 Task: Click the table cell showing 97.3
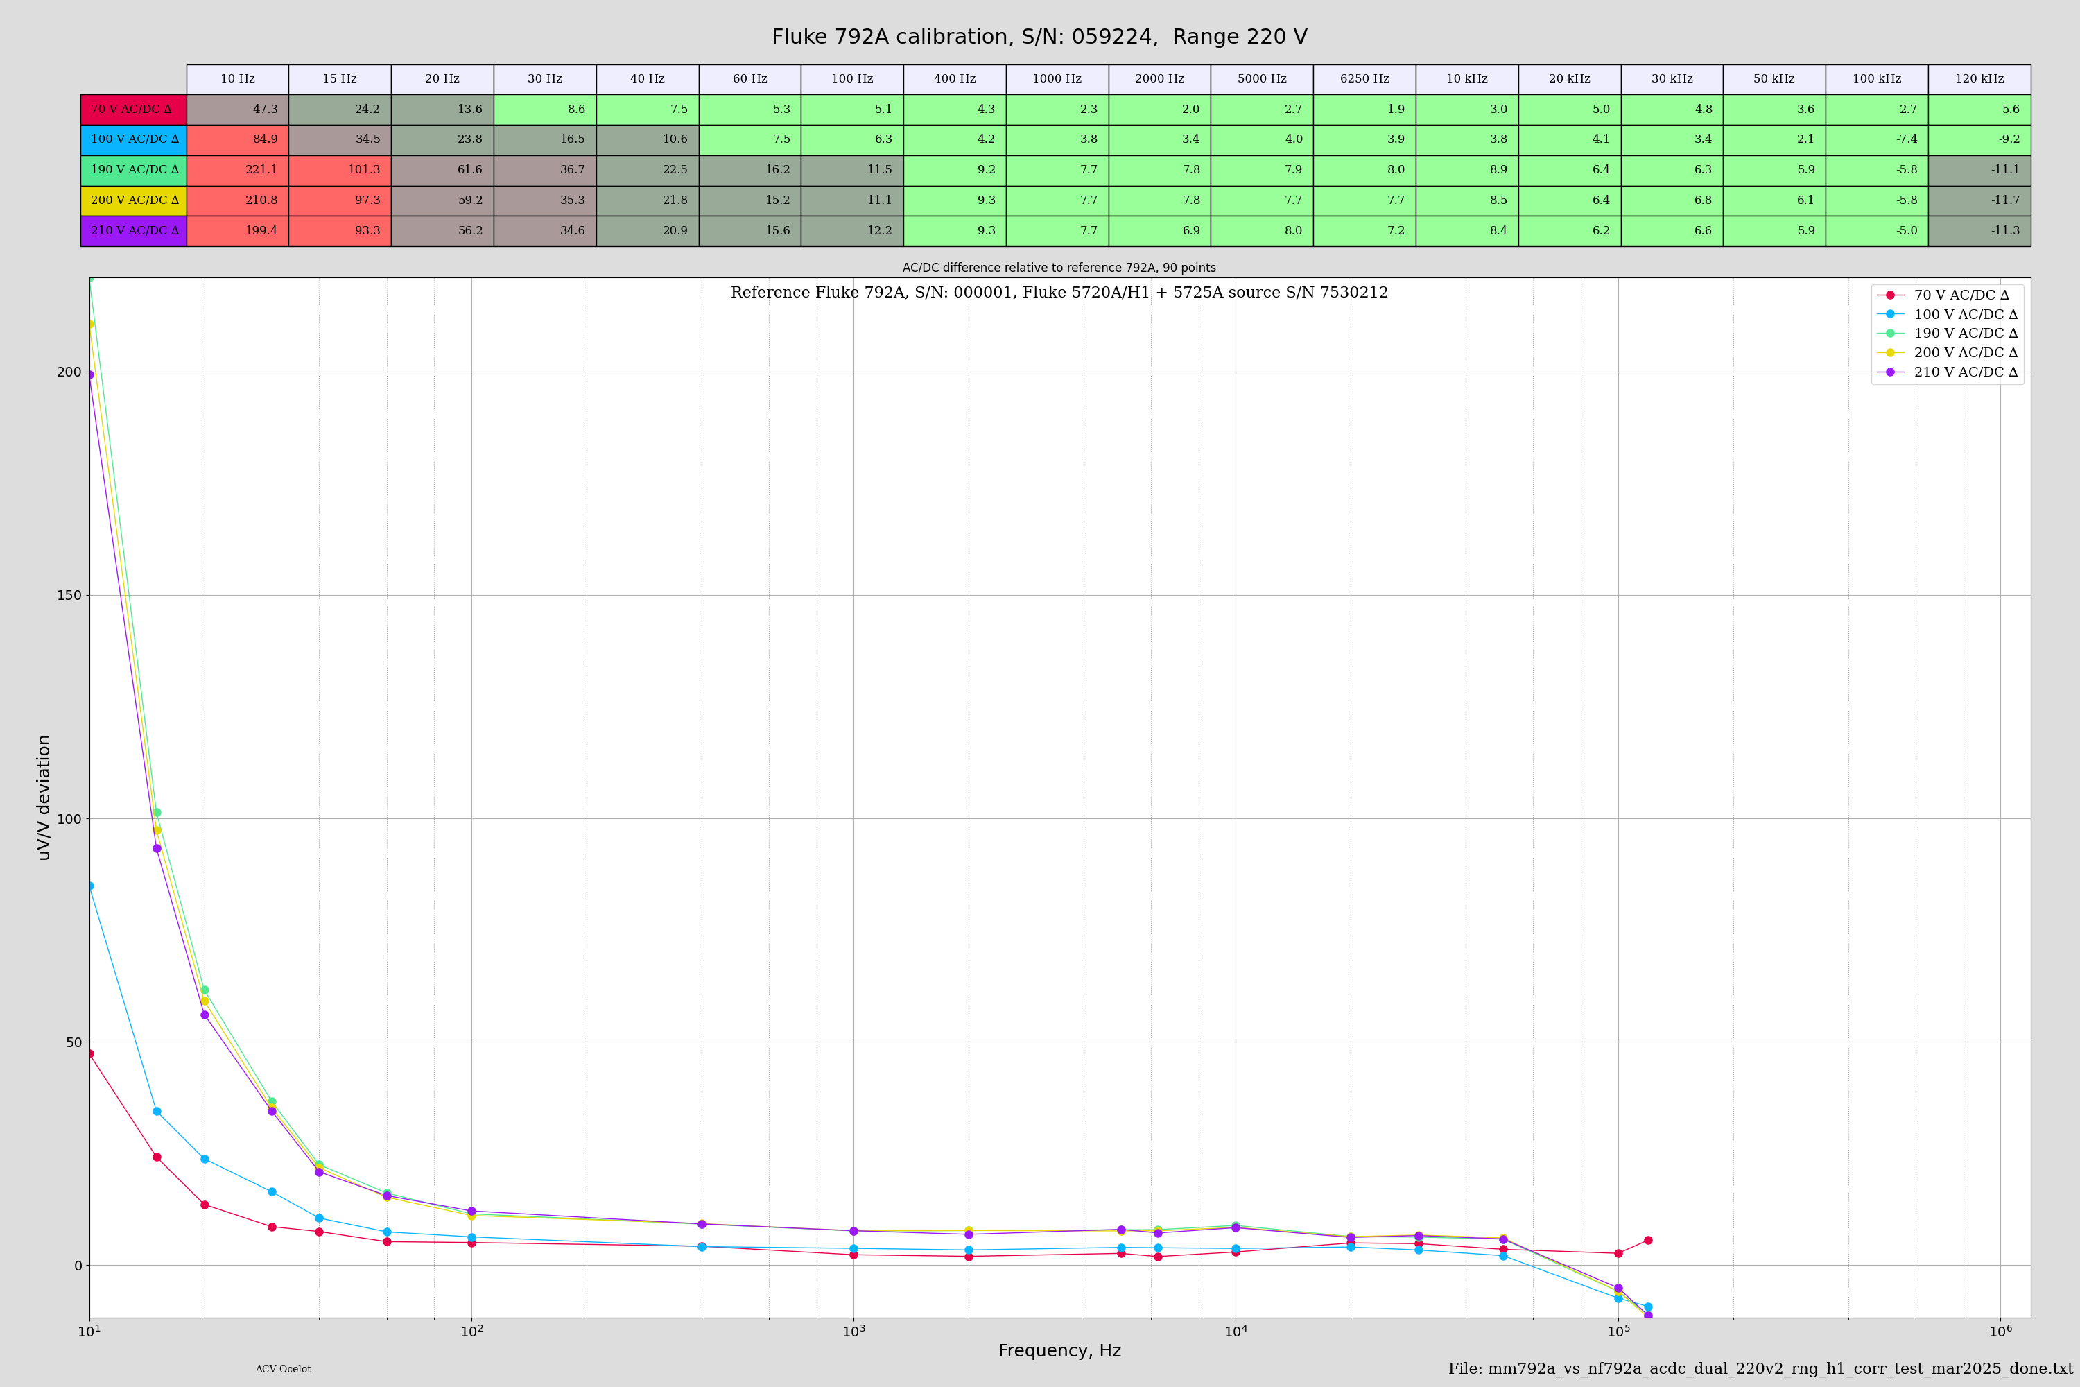coord(340,201)
